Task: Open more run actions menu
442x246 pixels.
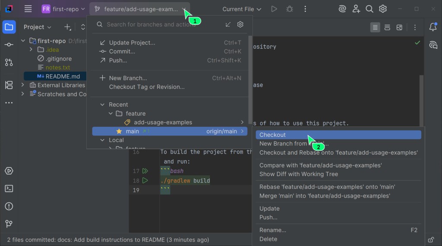Action: [305, 9]
